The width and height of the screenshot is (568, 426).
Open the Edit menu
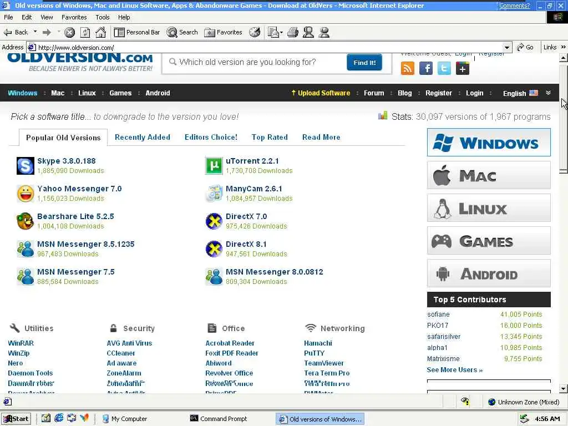click(x=27, y=17)
